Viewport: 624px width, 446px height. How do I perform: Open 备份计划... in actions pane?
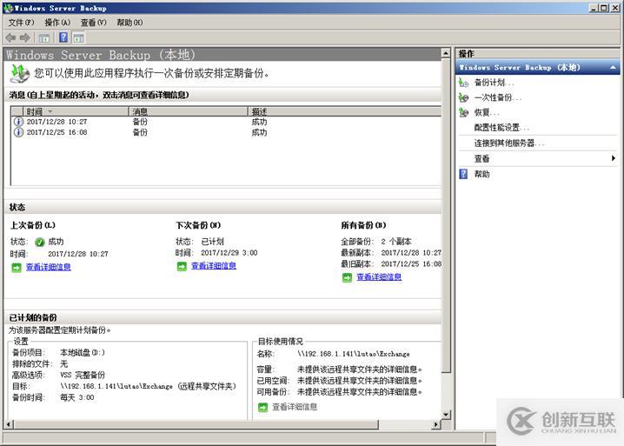click(x=494, y=83)
